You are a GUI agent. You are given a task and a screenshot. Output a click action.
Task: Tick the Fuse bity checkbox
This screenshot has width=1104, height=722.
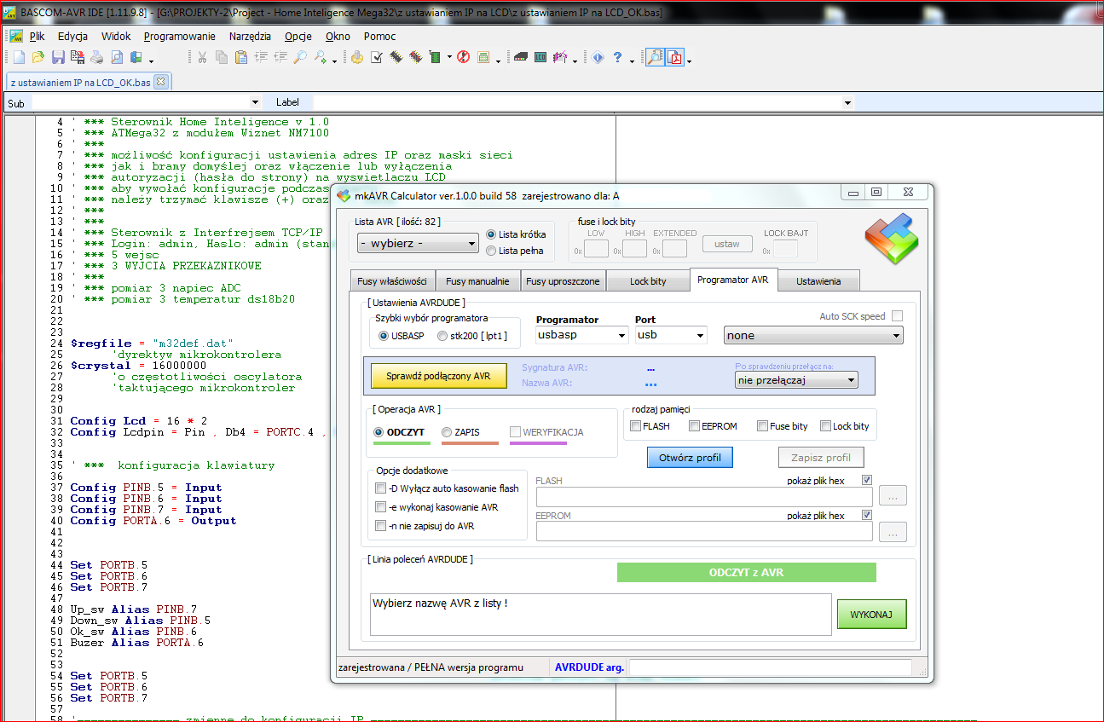[x=762, y=426]
